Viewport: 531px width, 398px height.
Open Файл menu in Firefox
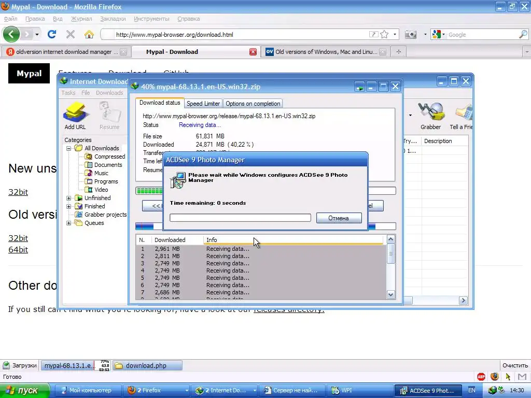10,19
